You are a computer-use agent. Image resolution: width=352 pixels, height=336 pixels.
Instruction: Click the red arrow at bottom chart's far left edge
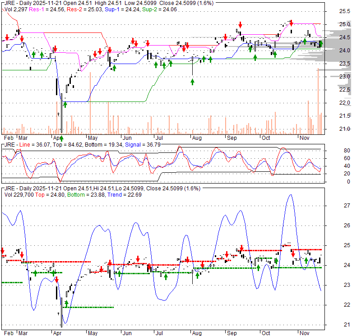[2, 251]
